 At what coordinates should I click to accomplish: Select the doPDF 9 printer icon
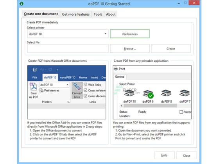point(148,94)
